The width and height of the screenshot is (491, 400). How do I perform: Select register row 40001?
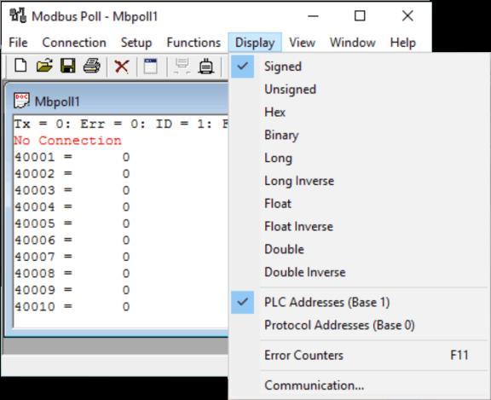coord(72,157)
